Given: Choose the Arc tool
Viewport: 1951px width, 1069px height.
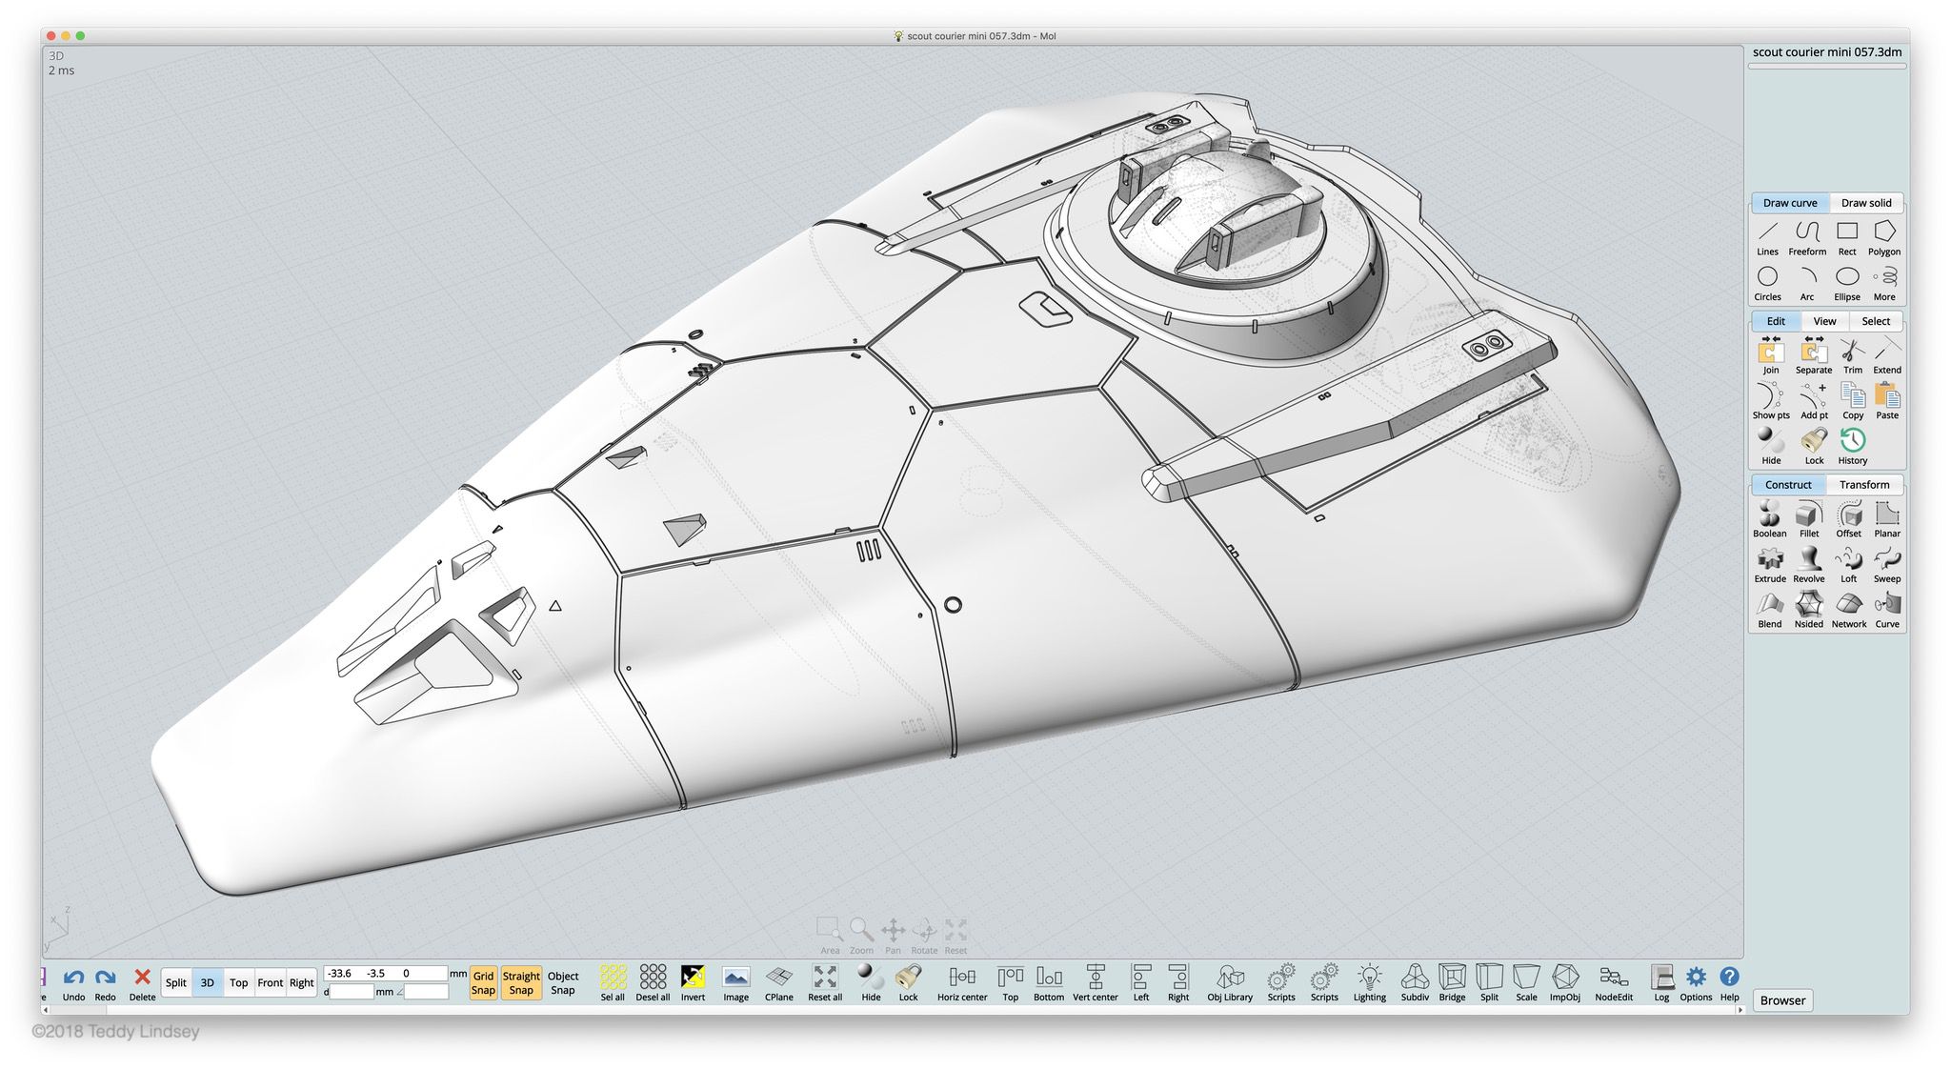Looking at the screenshot, I should (1807, 283).
